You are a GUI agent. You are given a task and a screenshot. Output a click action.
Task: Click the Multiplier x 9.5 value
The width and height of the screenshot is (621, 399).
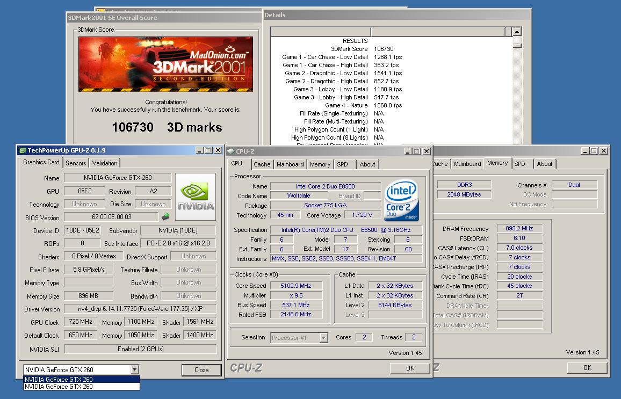pos(296,295)
